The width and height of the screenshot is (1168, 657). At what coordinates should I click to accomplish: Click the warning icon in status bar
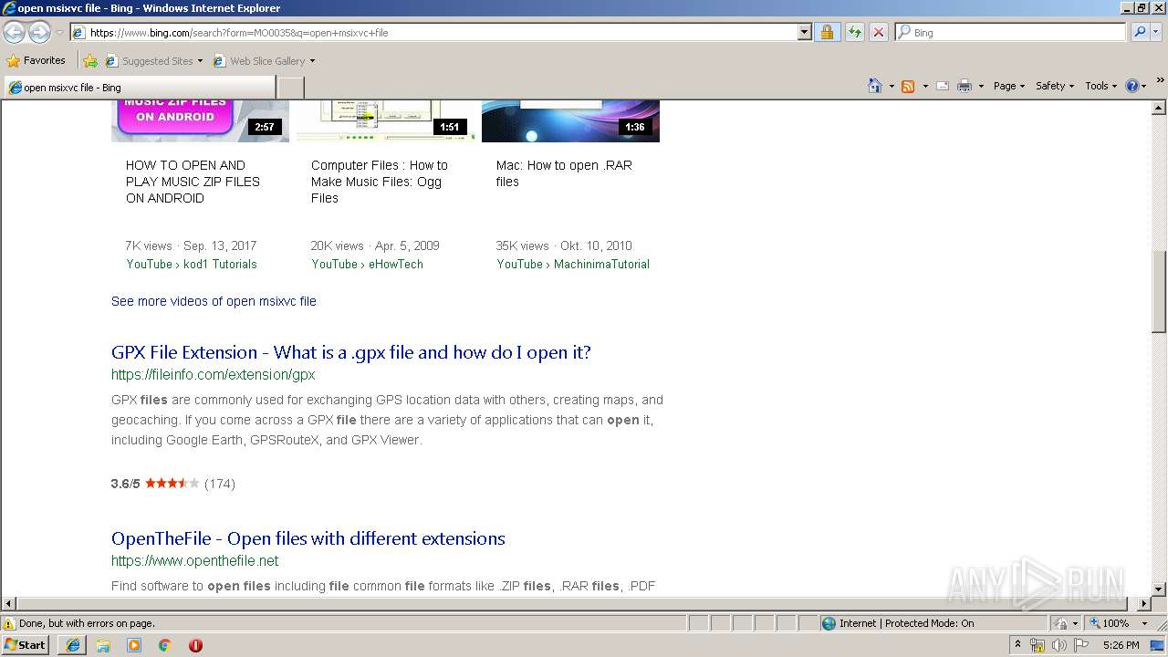point(9,623)
